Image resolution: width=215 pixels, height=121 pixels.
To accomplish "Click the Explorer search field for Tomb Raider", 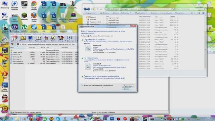I will click(191, 9).
